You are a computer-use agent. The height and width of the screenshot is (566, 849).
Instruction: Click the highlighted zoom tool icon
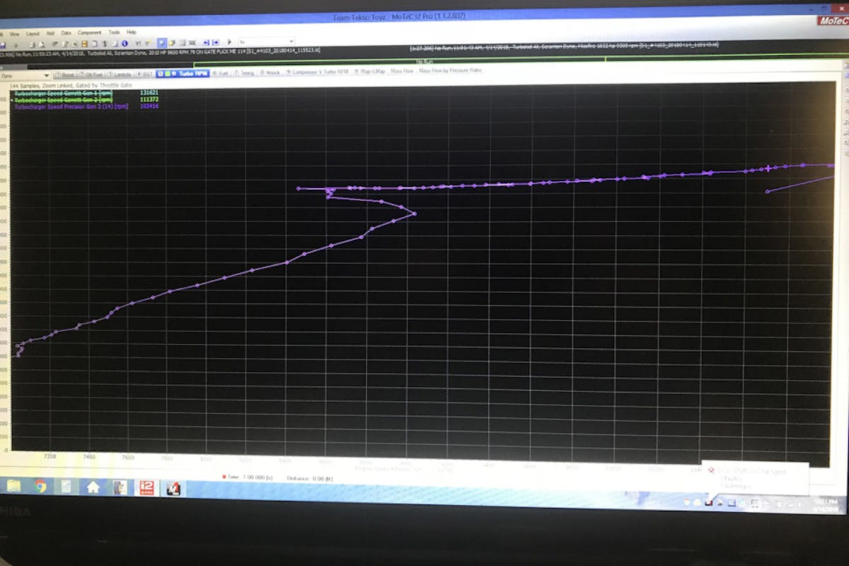point(161,42)
